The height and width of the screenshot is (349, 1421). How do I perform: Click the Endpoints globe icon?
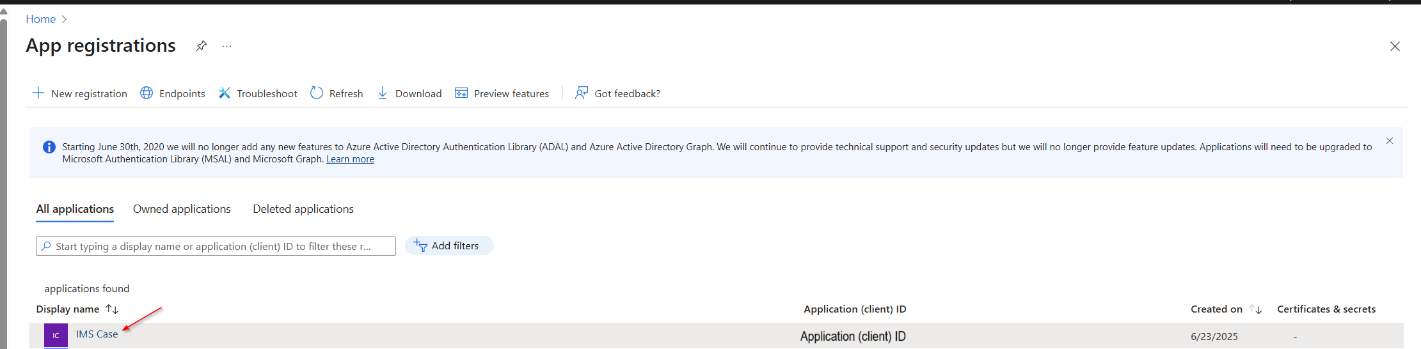coord(147,93)
